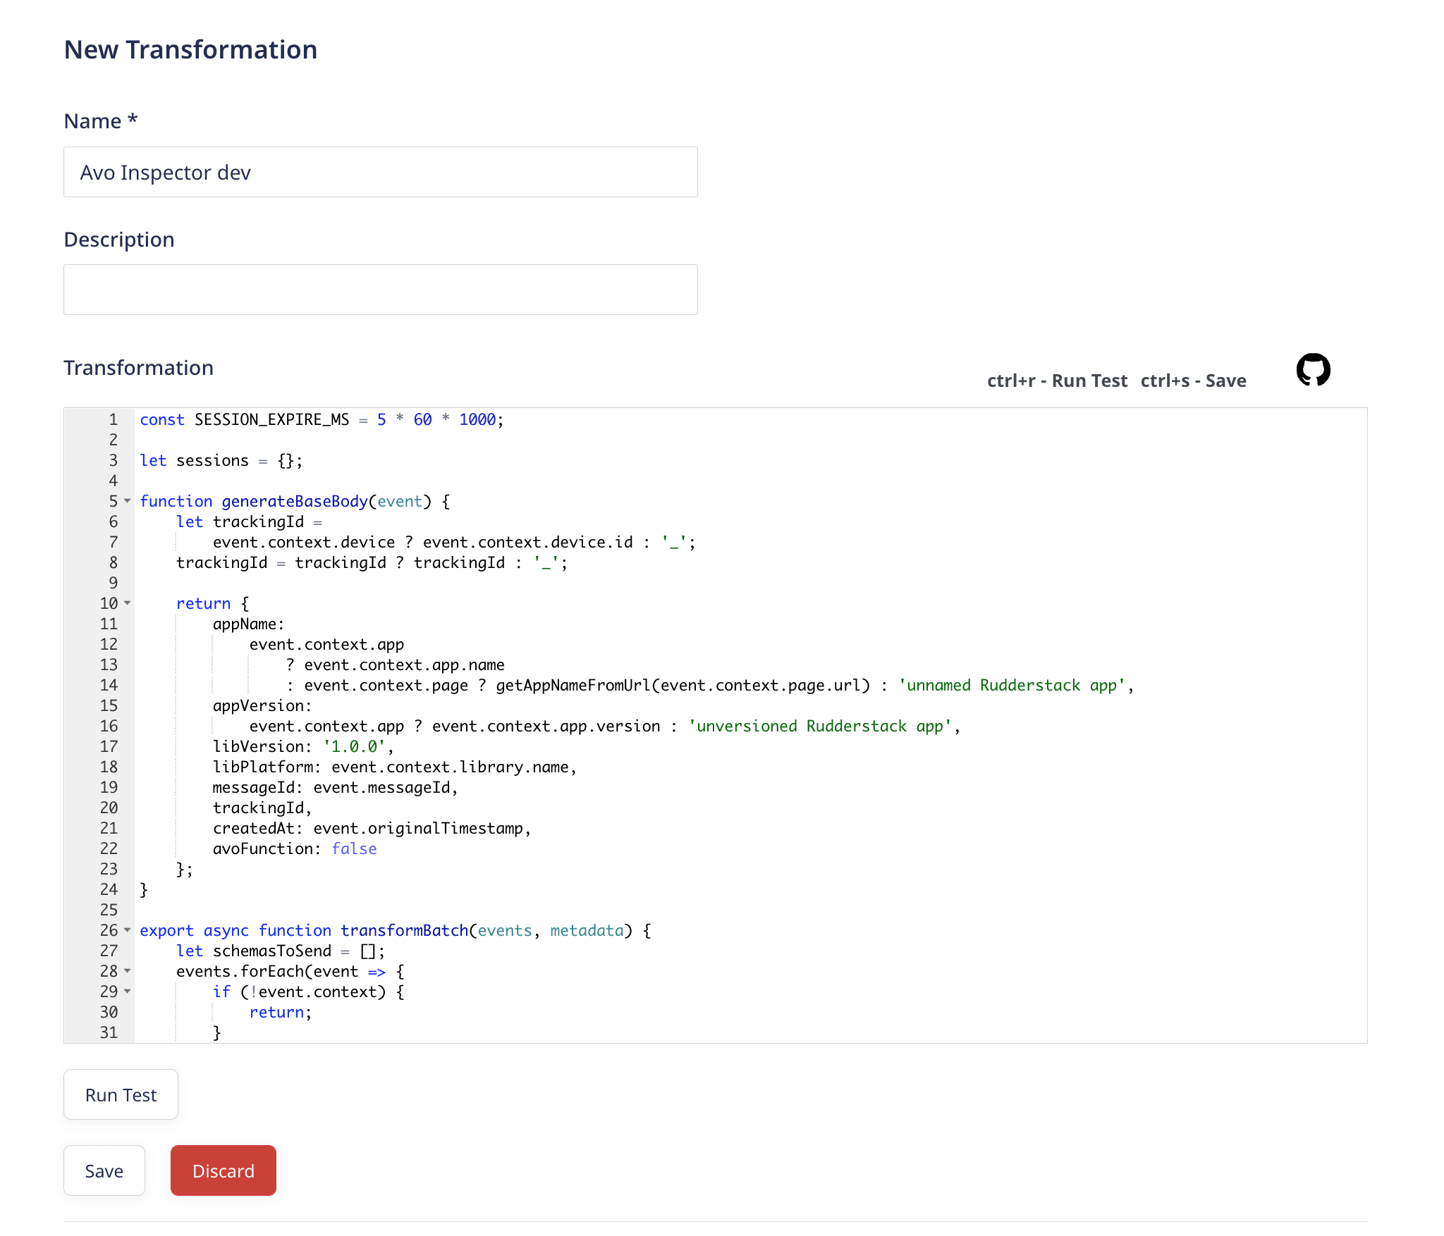
Task: Click the schemasToSend declaration line
Action: click(271, 951)
